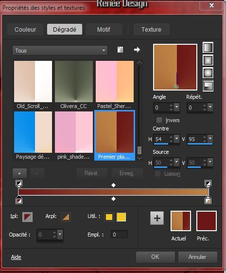Image resolution: width=226 pixels, height=273 pixels.
Task: Toggle the Liaison checkbox
Action: pos(157,174)
